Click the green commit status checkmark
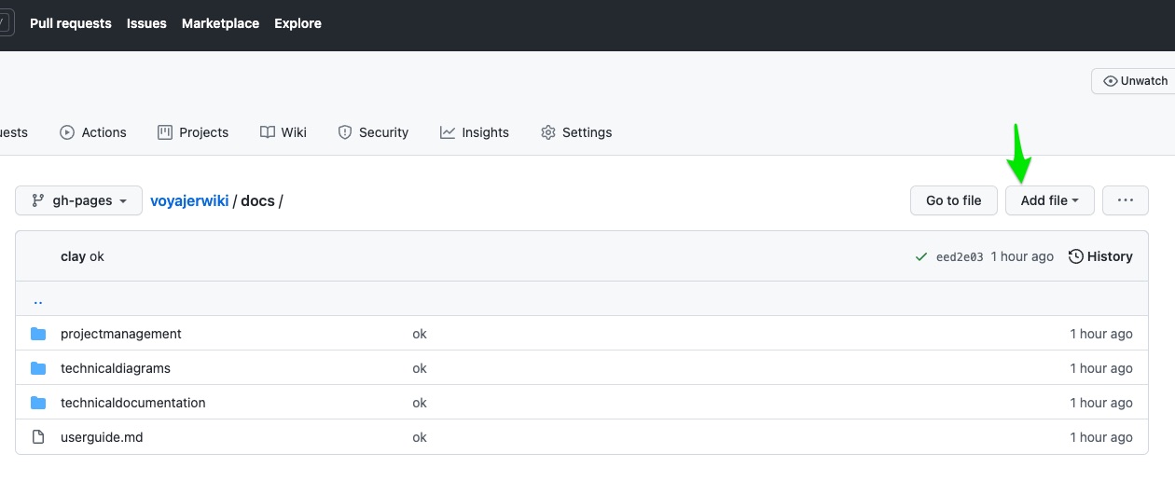The height and width of the screenshot is (495, 1175). pyautogui.click(x=921, y=256)
